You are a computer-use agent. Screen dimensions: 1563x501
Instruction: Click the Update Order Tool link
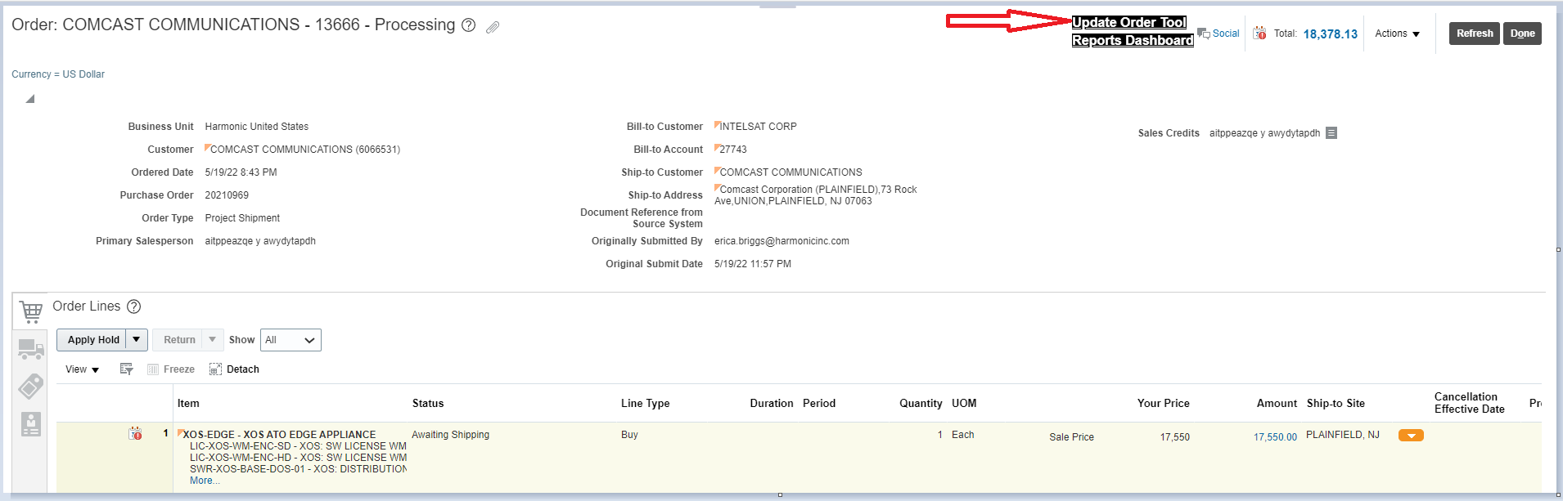coord(1128,22)
